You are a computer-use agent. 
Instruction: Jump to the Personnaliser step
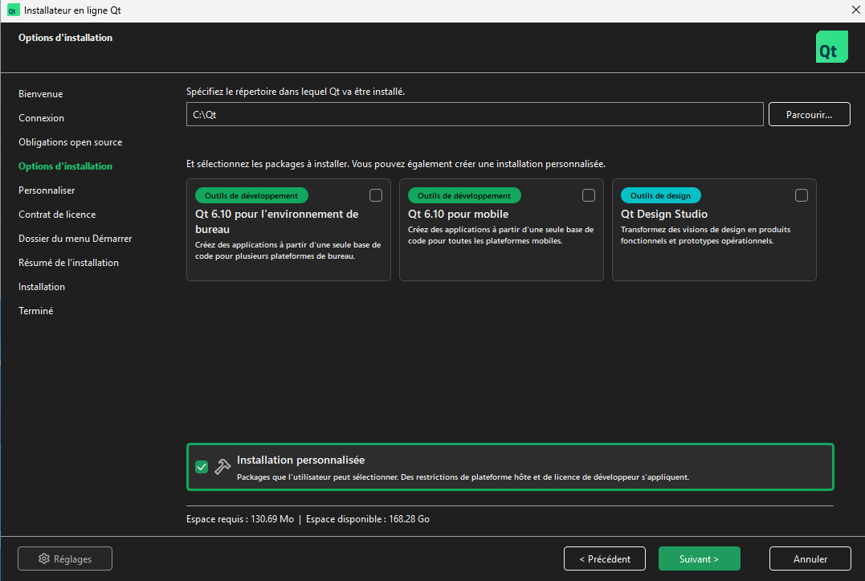point(47,190)
